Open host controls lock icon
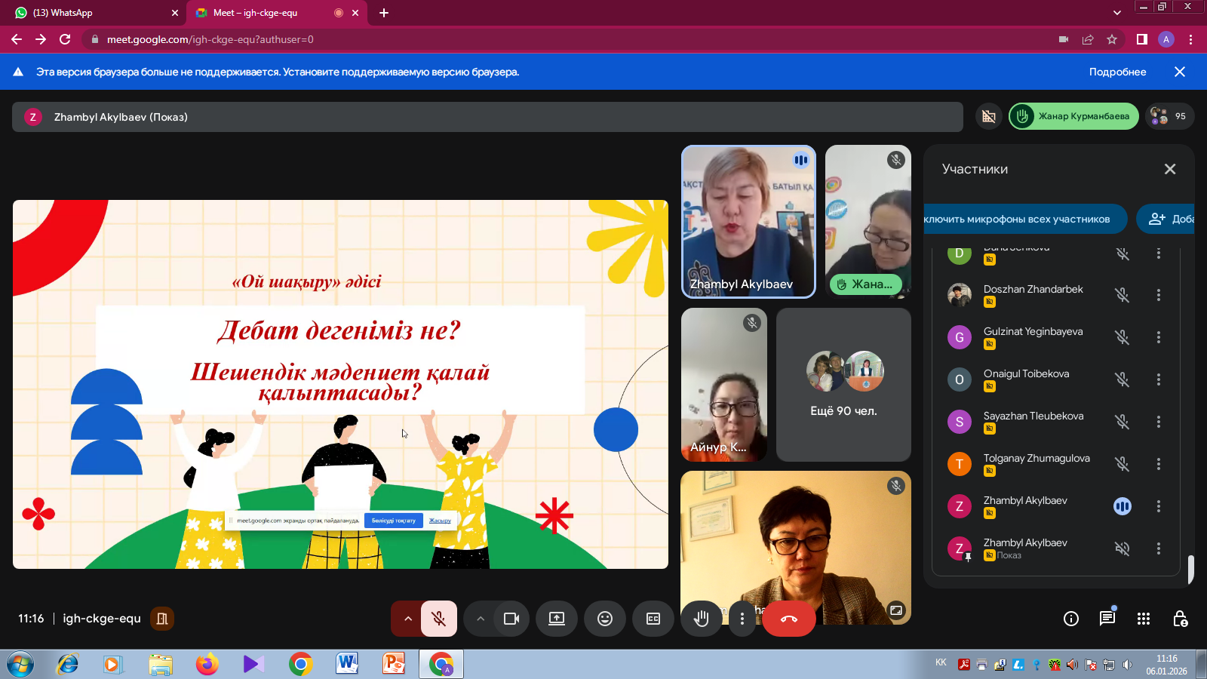Image resolution: width=1207 pixels, height=679 pixels. coord(1180,619)
